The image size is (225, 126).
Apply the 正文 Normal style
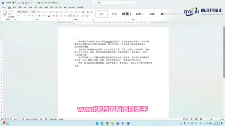pos(102,14)
